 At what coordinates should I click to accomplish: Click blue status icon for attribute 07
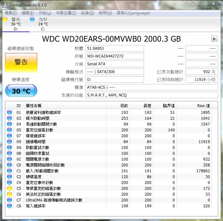click(9, 136)
